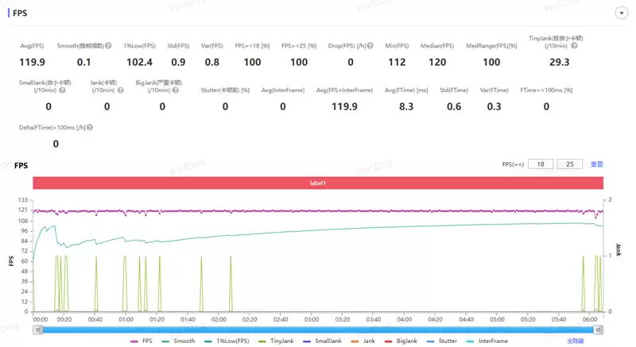Click the 全隐藏 hide-all link
636x347 pixels.
click(575, 341)
